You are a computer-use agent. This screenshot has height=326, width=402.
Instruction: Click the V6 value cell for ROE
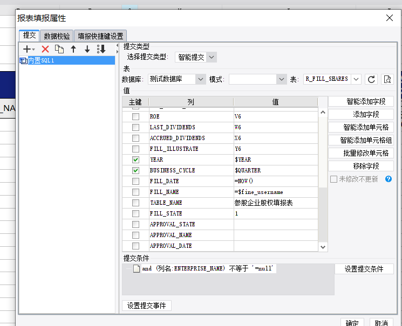point(276,117)
